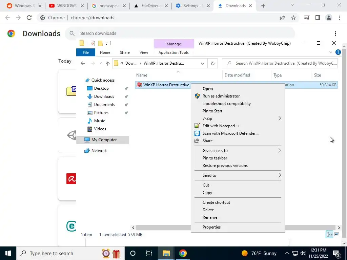347x260 pixels.
Task: Open Task View on taskbar
Action: pos(149,253)
